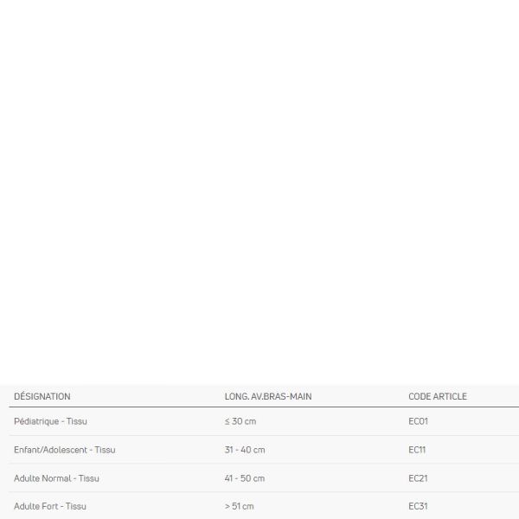The height and width of the screenshot is (519, 519).
Task: Click the separator between Adulte Normal and Adulte Fort rows
Action: point(264,492)
